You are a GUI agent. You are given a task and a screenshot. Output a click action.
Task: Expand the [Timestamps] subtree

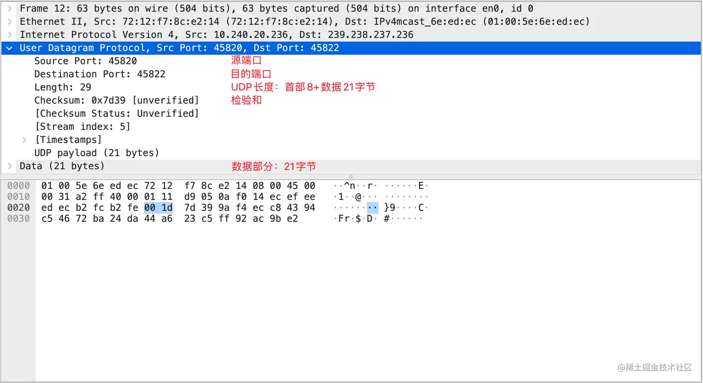25,140
